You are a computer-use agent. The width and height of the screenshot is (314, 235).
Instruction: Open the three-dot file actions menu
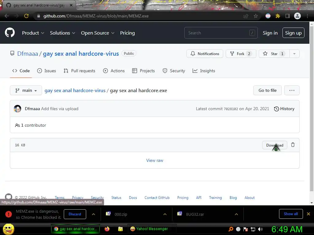(x=292, y=90)
